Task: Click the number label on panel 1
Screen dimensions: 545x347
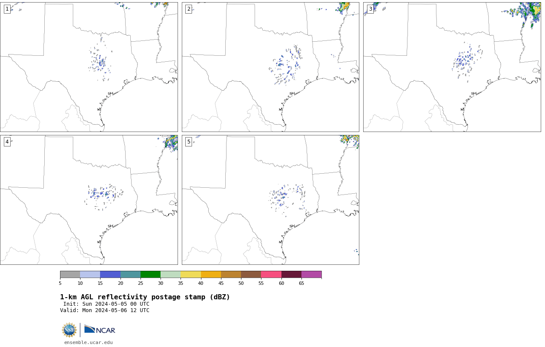Action: tap(7, 9)
